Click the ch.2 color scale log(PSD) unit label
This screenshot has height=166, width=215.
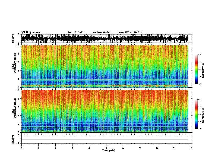[x=203, y=115]
